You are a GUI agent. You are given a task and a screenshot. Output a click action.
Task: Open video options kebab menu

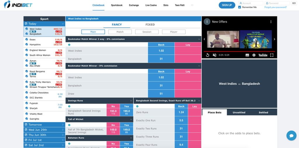271,22
